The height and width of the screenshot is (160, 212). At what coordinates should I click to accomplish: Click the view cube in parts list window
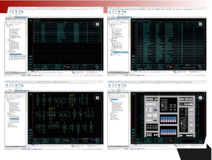(200, 24)
